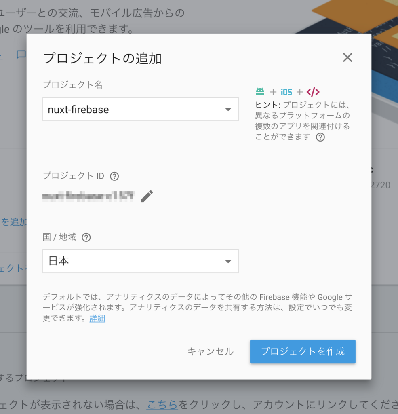Image resolution: width=398 pixels, height=414 pixels.
Task: Click the プロジェクト ID label
Action: point(74,176)
